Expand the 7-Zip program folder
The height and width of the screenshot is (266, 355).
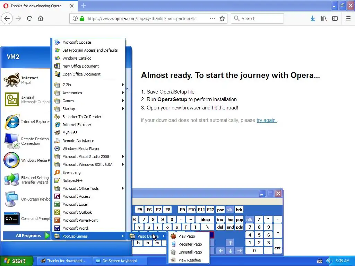pyautogui.click(x=89, y=85)
